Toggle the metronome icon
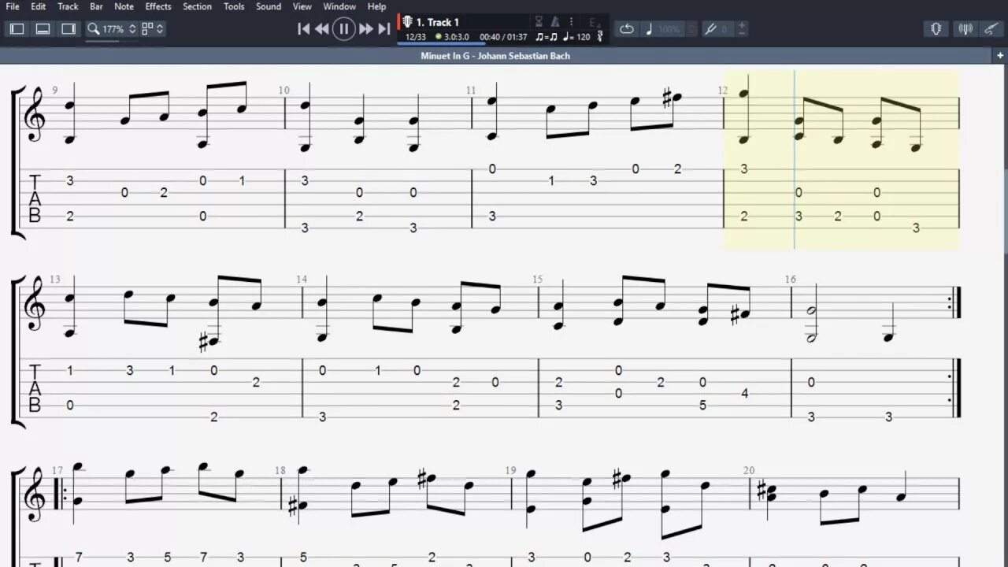 pos(555,22)
